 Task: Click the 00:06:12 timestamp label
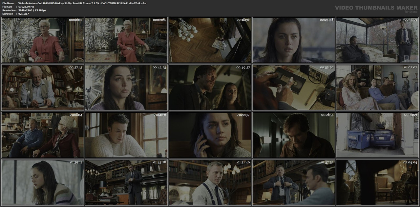[x=75, y=20]
